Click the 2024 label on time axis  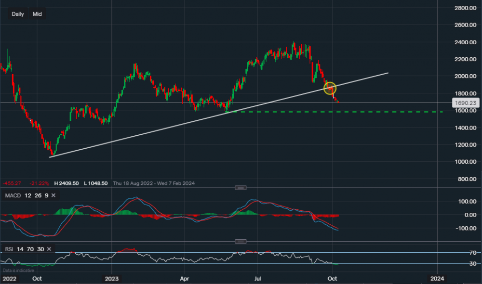tap(437, 278)
